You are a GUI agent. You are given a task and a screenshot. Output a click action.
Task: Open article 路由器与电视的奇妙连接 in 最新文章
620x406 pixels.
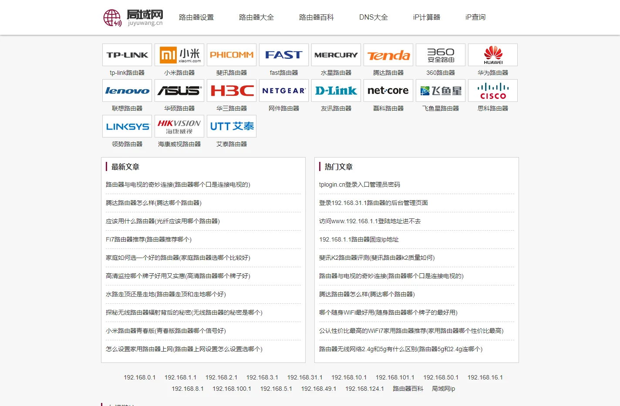point(178,185)
